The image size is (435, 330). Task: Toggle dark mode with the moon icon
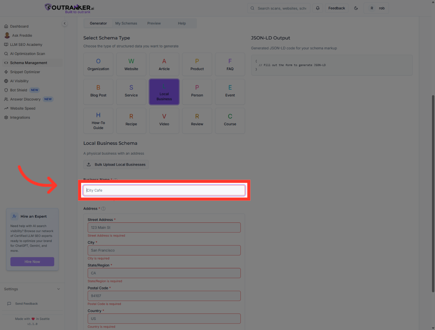coord(356,8)
